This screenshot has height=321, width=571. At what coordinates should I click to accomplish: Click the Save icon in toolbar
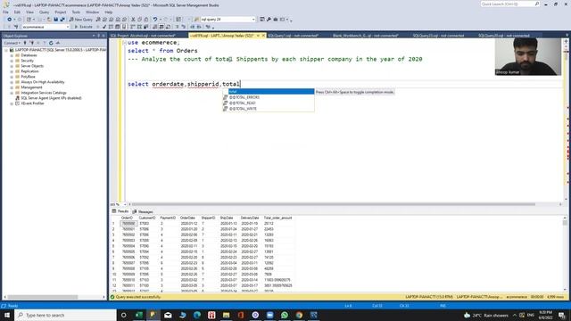[55, 20]
